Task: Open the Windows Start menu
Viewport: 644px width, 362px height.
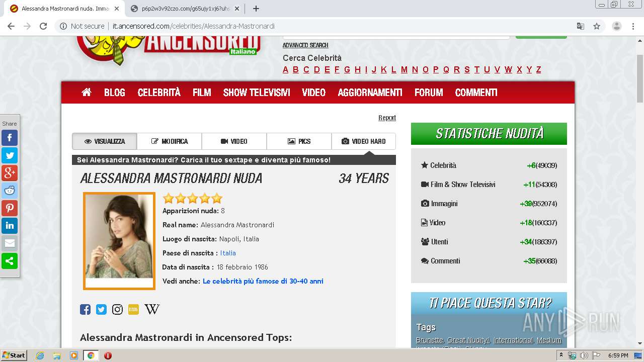Action: [x=14, y=355]
